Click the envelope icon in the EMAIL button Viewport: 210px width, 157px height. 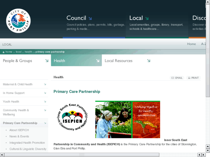pos(173,78)
